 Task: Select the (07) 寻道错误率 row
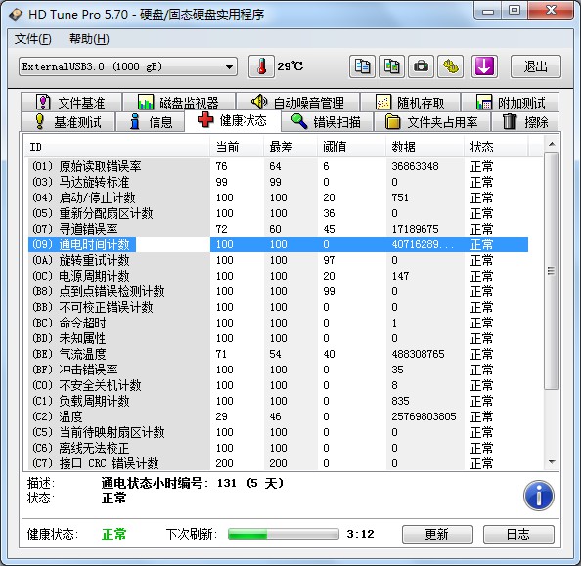pos(278,229)
